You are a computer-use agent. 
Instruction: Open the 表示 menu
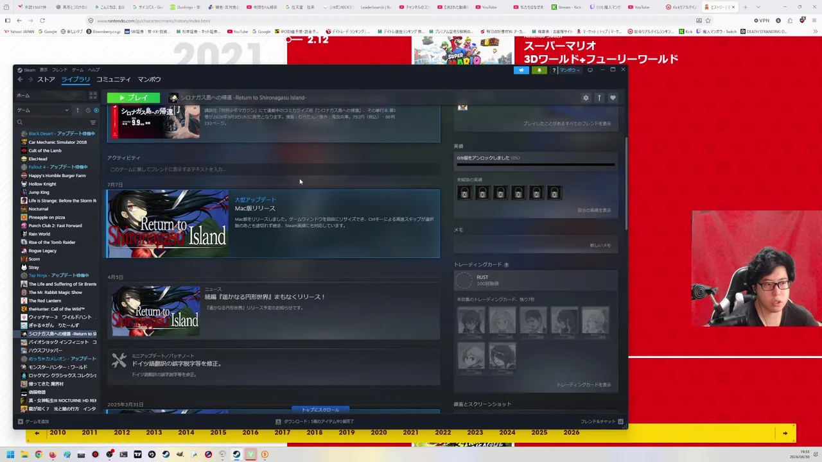(44, 70)
